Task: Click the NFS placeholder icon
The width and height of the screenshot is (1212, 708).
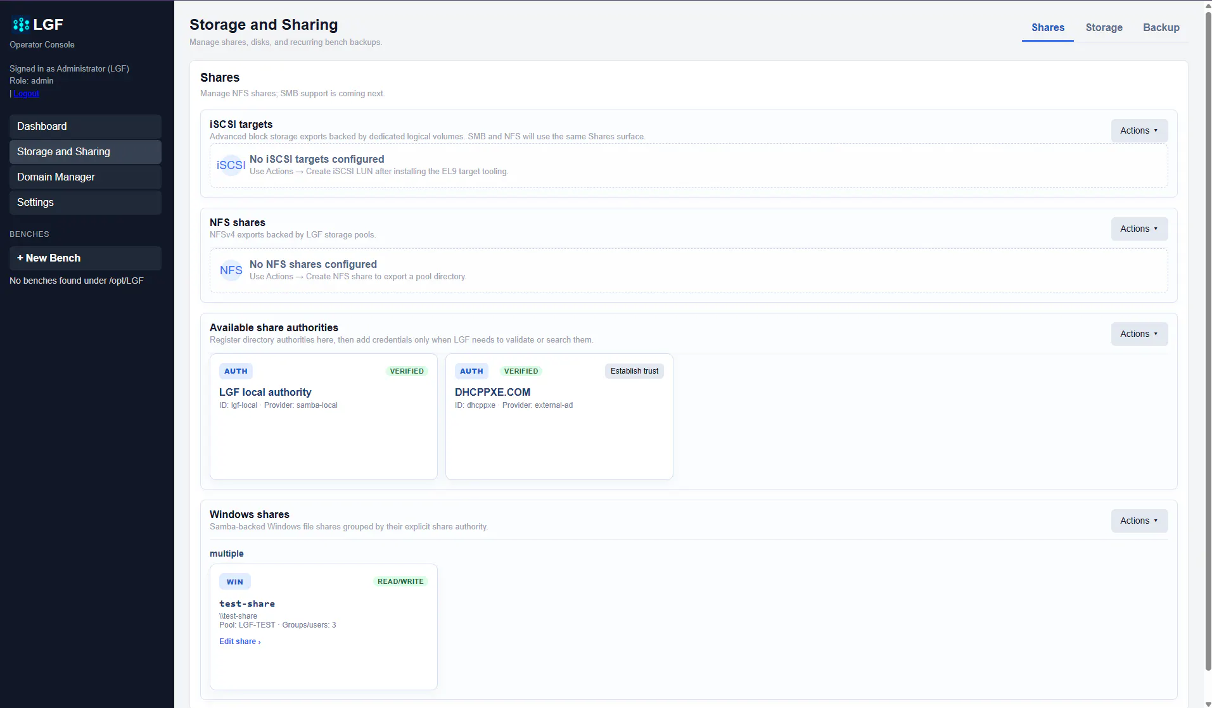Action: [231, 270]
